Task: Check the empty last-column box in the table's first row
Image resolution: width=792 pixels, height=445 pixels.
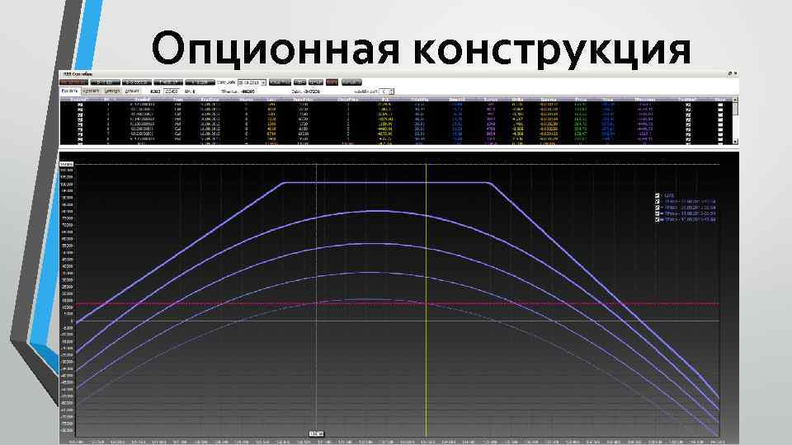Action: coord(720,105)
